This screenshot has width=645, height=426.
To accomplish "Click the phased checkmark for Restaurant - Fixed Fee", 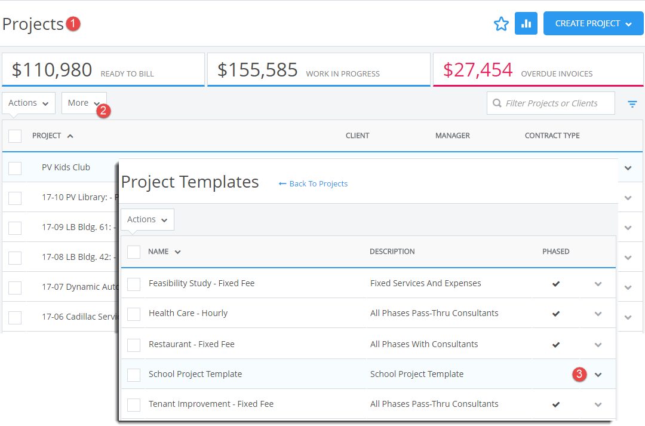I will pos(556,344).
